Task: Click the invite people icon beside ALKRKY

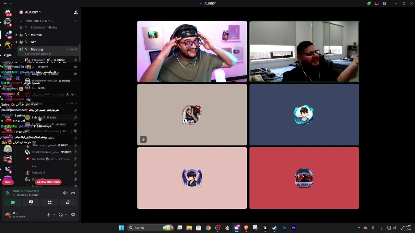Action: tap(76, 12)
